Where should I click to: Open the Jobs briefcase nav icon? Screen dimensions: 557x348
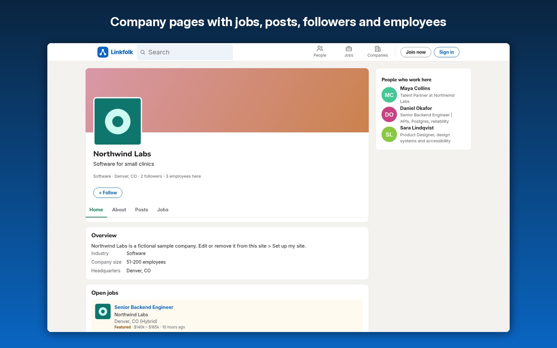pos(349,49)
